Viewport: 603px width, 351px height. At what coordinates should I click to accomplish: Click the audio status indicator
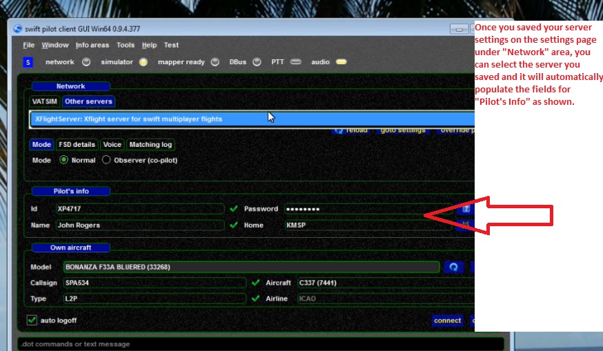point(341,62)
